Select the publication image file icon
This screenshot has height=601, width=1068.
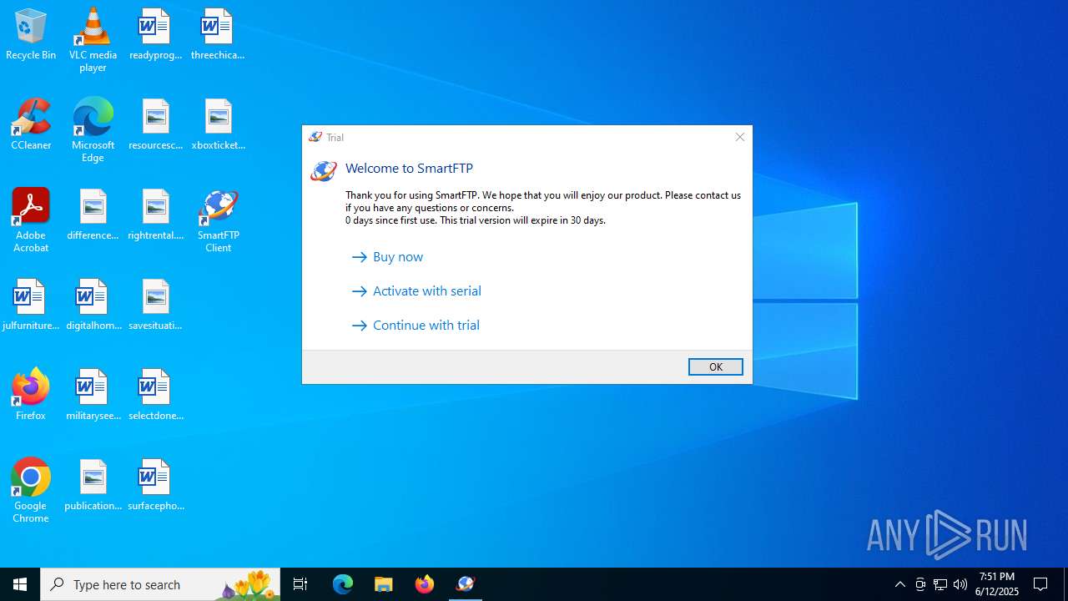93,486
